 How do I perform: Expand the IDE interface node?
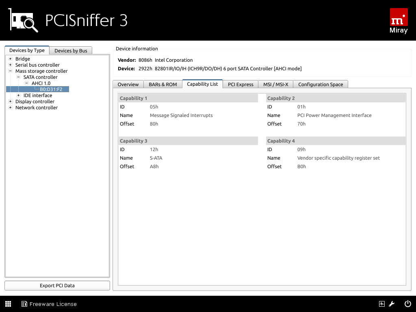[19, 95]
